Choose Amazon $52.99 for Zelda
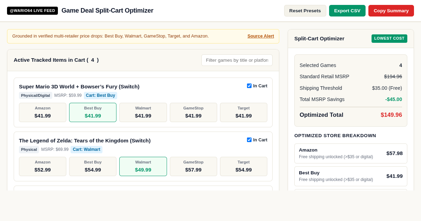Image resolution: width=421 pixels, height=221 pixels. (x=42, y=166)
